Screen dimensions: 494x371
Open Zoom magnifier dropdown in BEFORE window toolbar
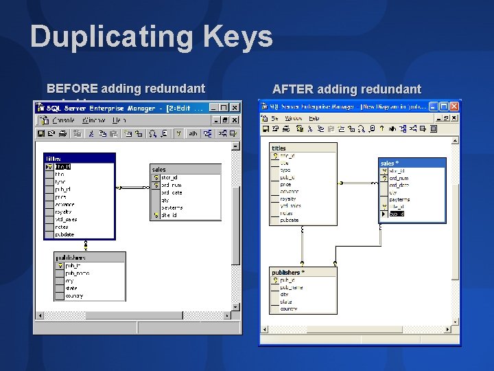pyautogui.click(x=153, y=134)
